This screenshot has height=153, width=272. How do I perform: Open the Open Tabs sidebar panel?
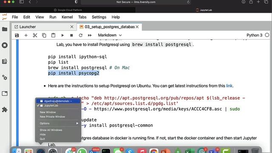pos(5,93)
